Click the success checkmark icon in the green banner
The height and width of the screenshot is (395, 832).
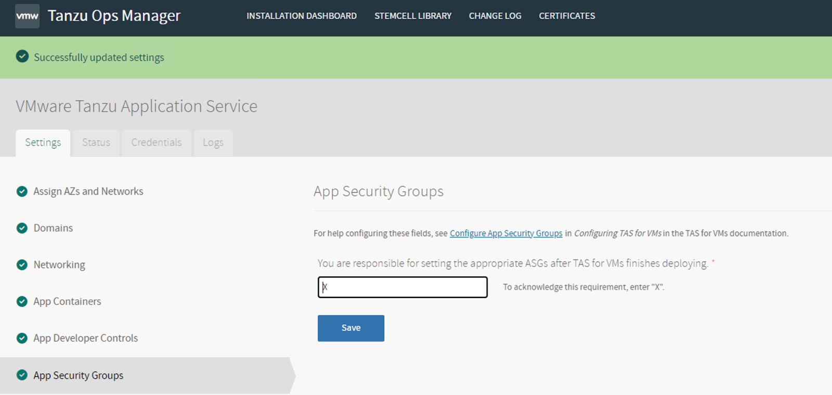[x=22, y=56]
